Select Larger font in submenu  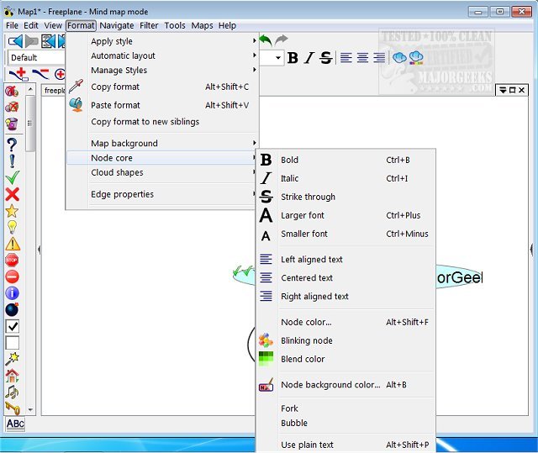point(345,215)
